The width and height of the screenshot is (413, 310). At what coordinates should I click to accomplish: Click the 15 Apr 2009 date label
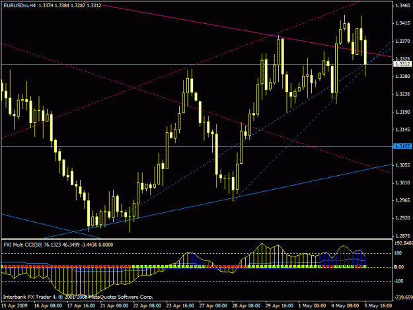(15, 306)
